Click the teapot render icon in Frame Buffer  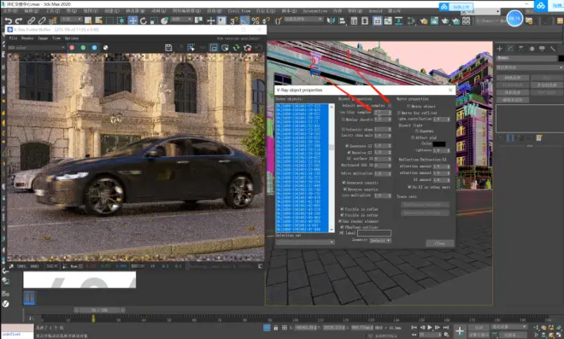248,48
